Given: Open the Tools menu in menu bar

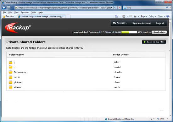Looking at the screenshot, I should point(34,12).
